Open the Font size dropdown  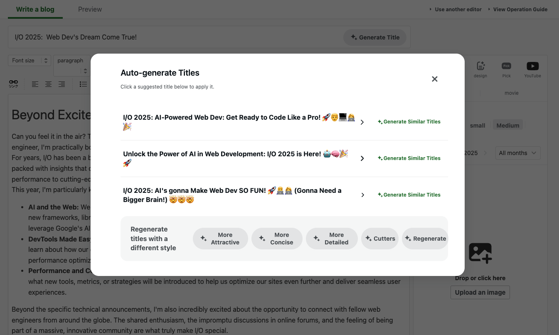pos(30,61)
